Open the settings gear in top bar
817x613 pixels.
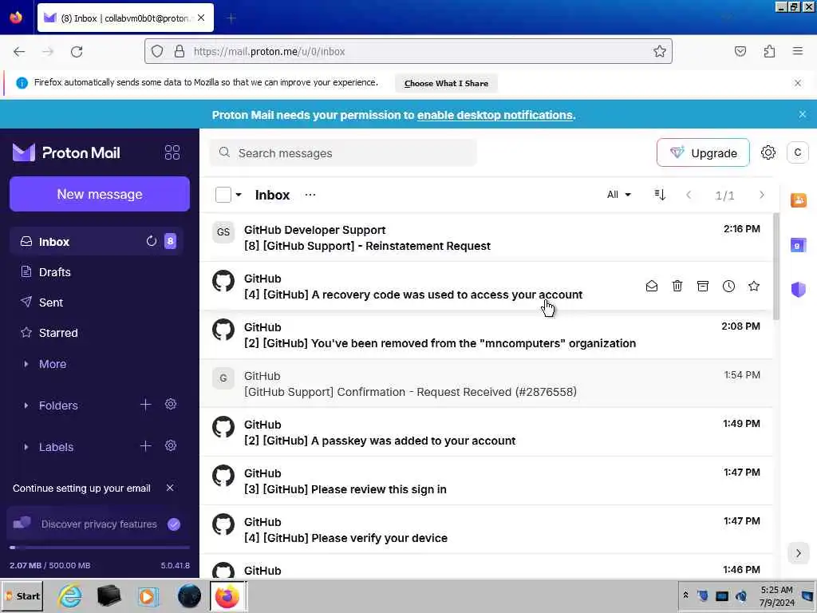point(768,152)
